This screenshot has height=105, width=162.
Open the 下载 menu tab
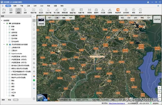click(22, 5)
